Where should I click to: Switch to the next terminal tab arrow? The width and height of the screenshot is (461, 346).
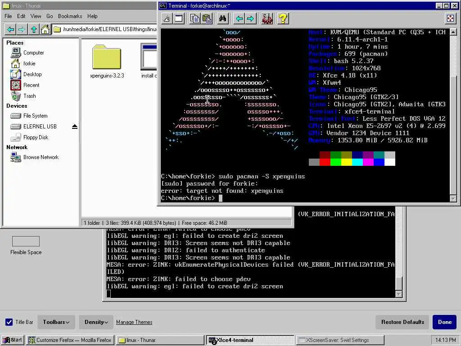[x=250, y=19]
